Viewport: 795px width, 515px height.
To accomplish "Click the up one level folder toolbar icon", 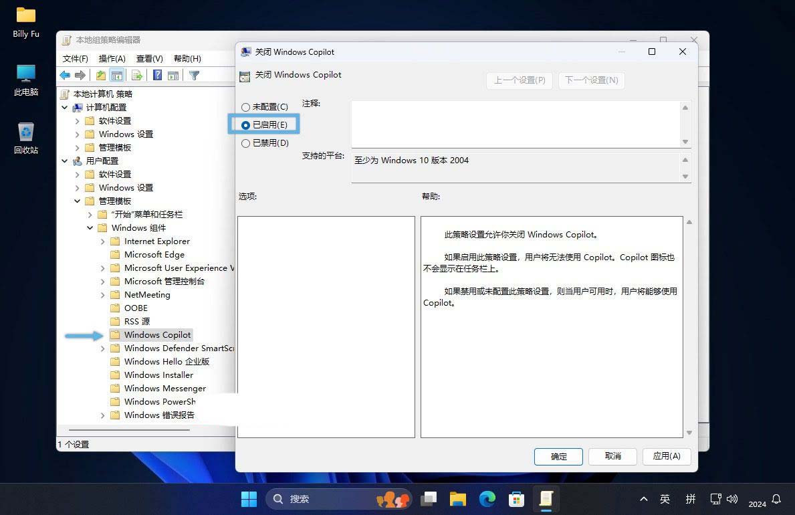I will tap(100, 75).
